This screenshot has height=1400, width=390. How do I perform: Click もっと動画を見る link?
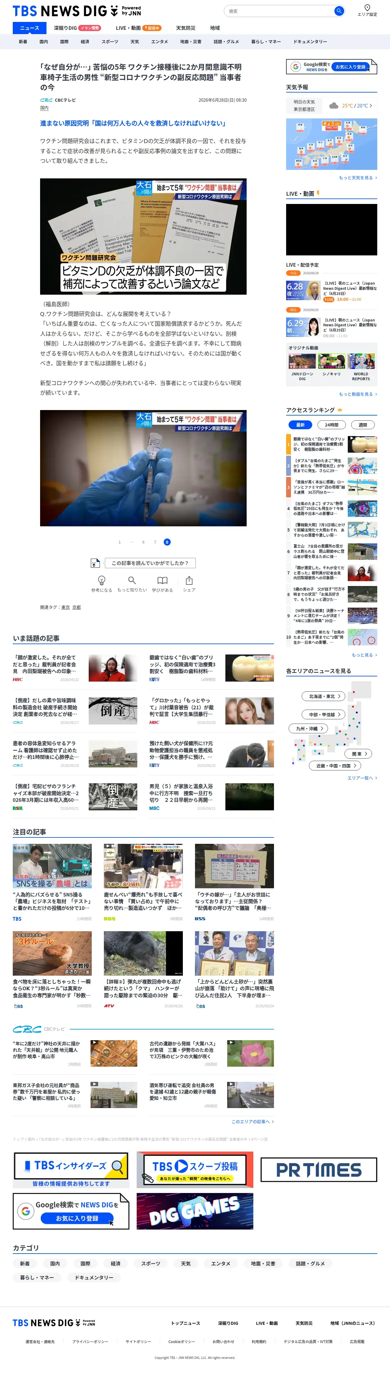357,394
